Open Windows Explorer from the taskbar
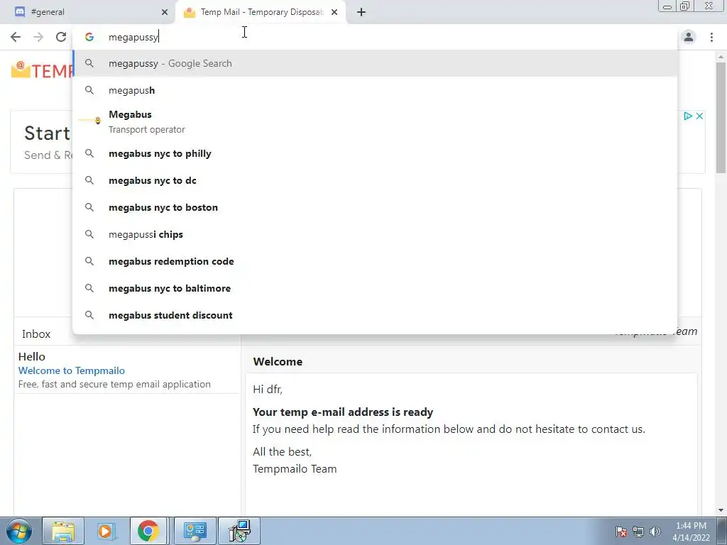 (x=63, y=531)
